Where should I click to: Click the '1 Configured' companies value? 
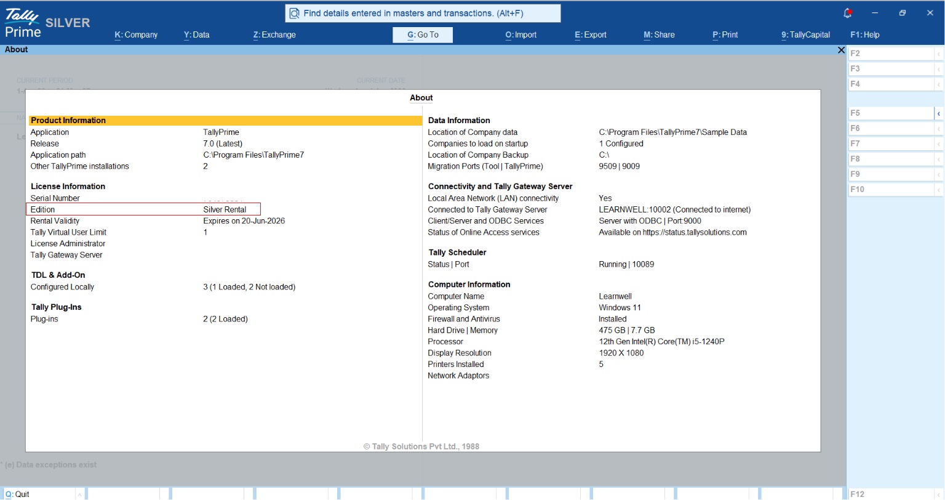(x=621, y=143)
